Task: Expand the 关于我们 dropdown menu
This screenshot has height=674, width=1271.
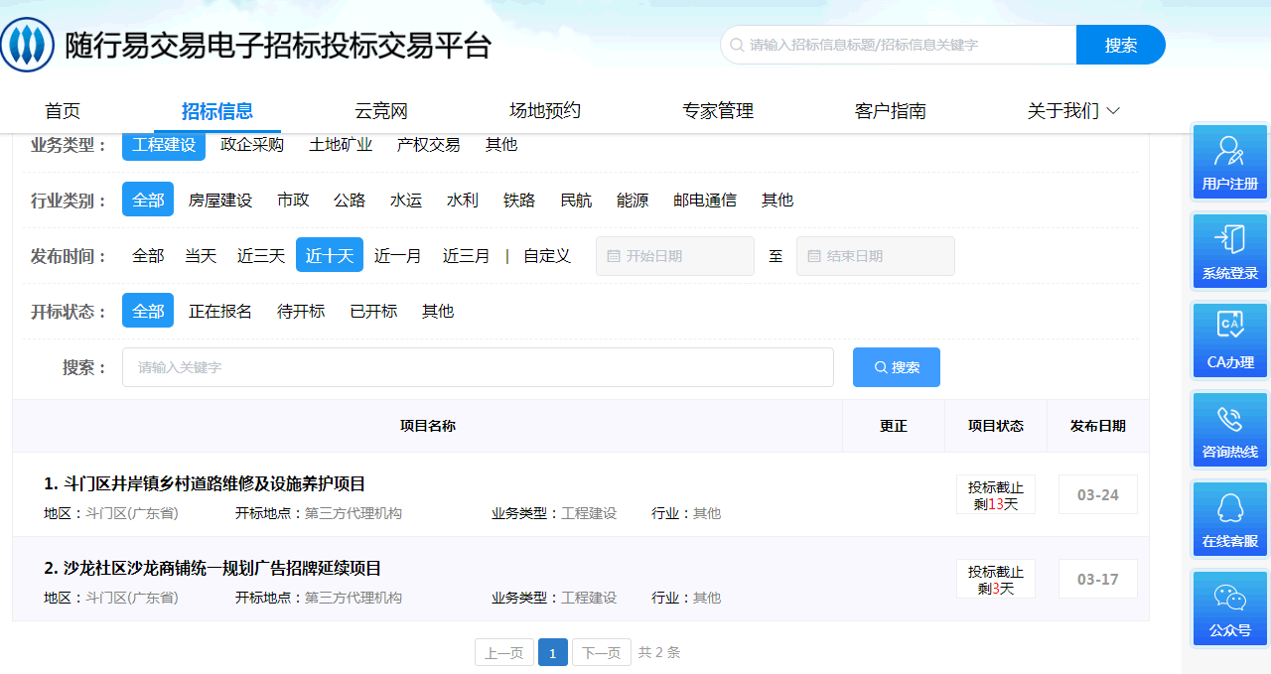Action: (1073, 111)
